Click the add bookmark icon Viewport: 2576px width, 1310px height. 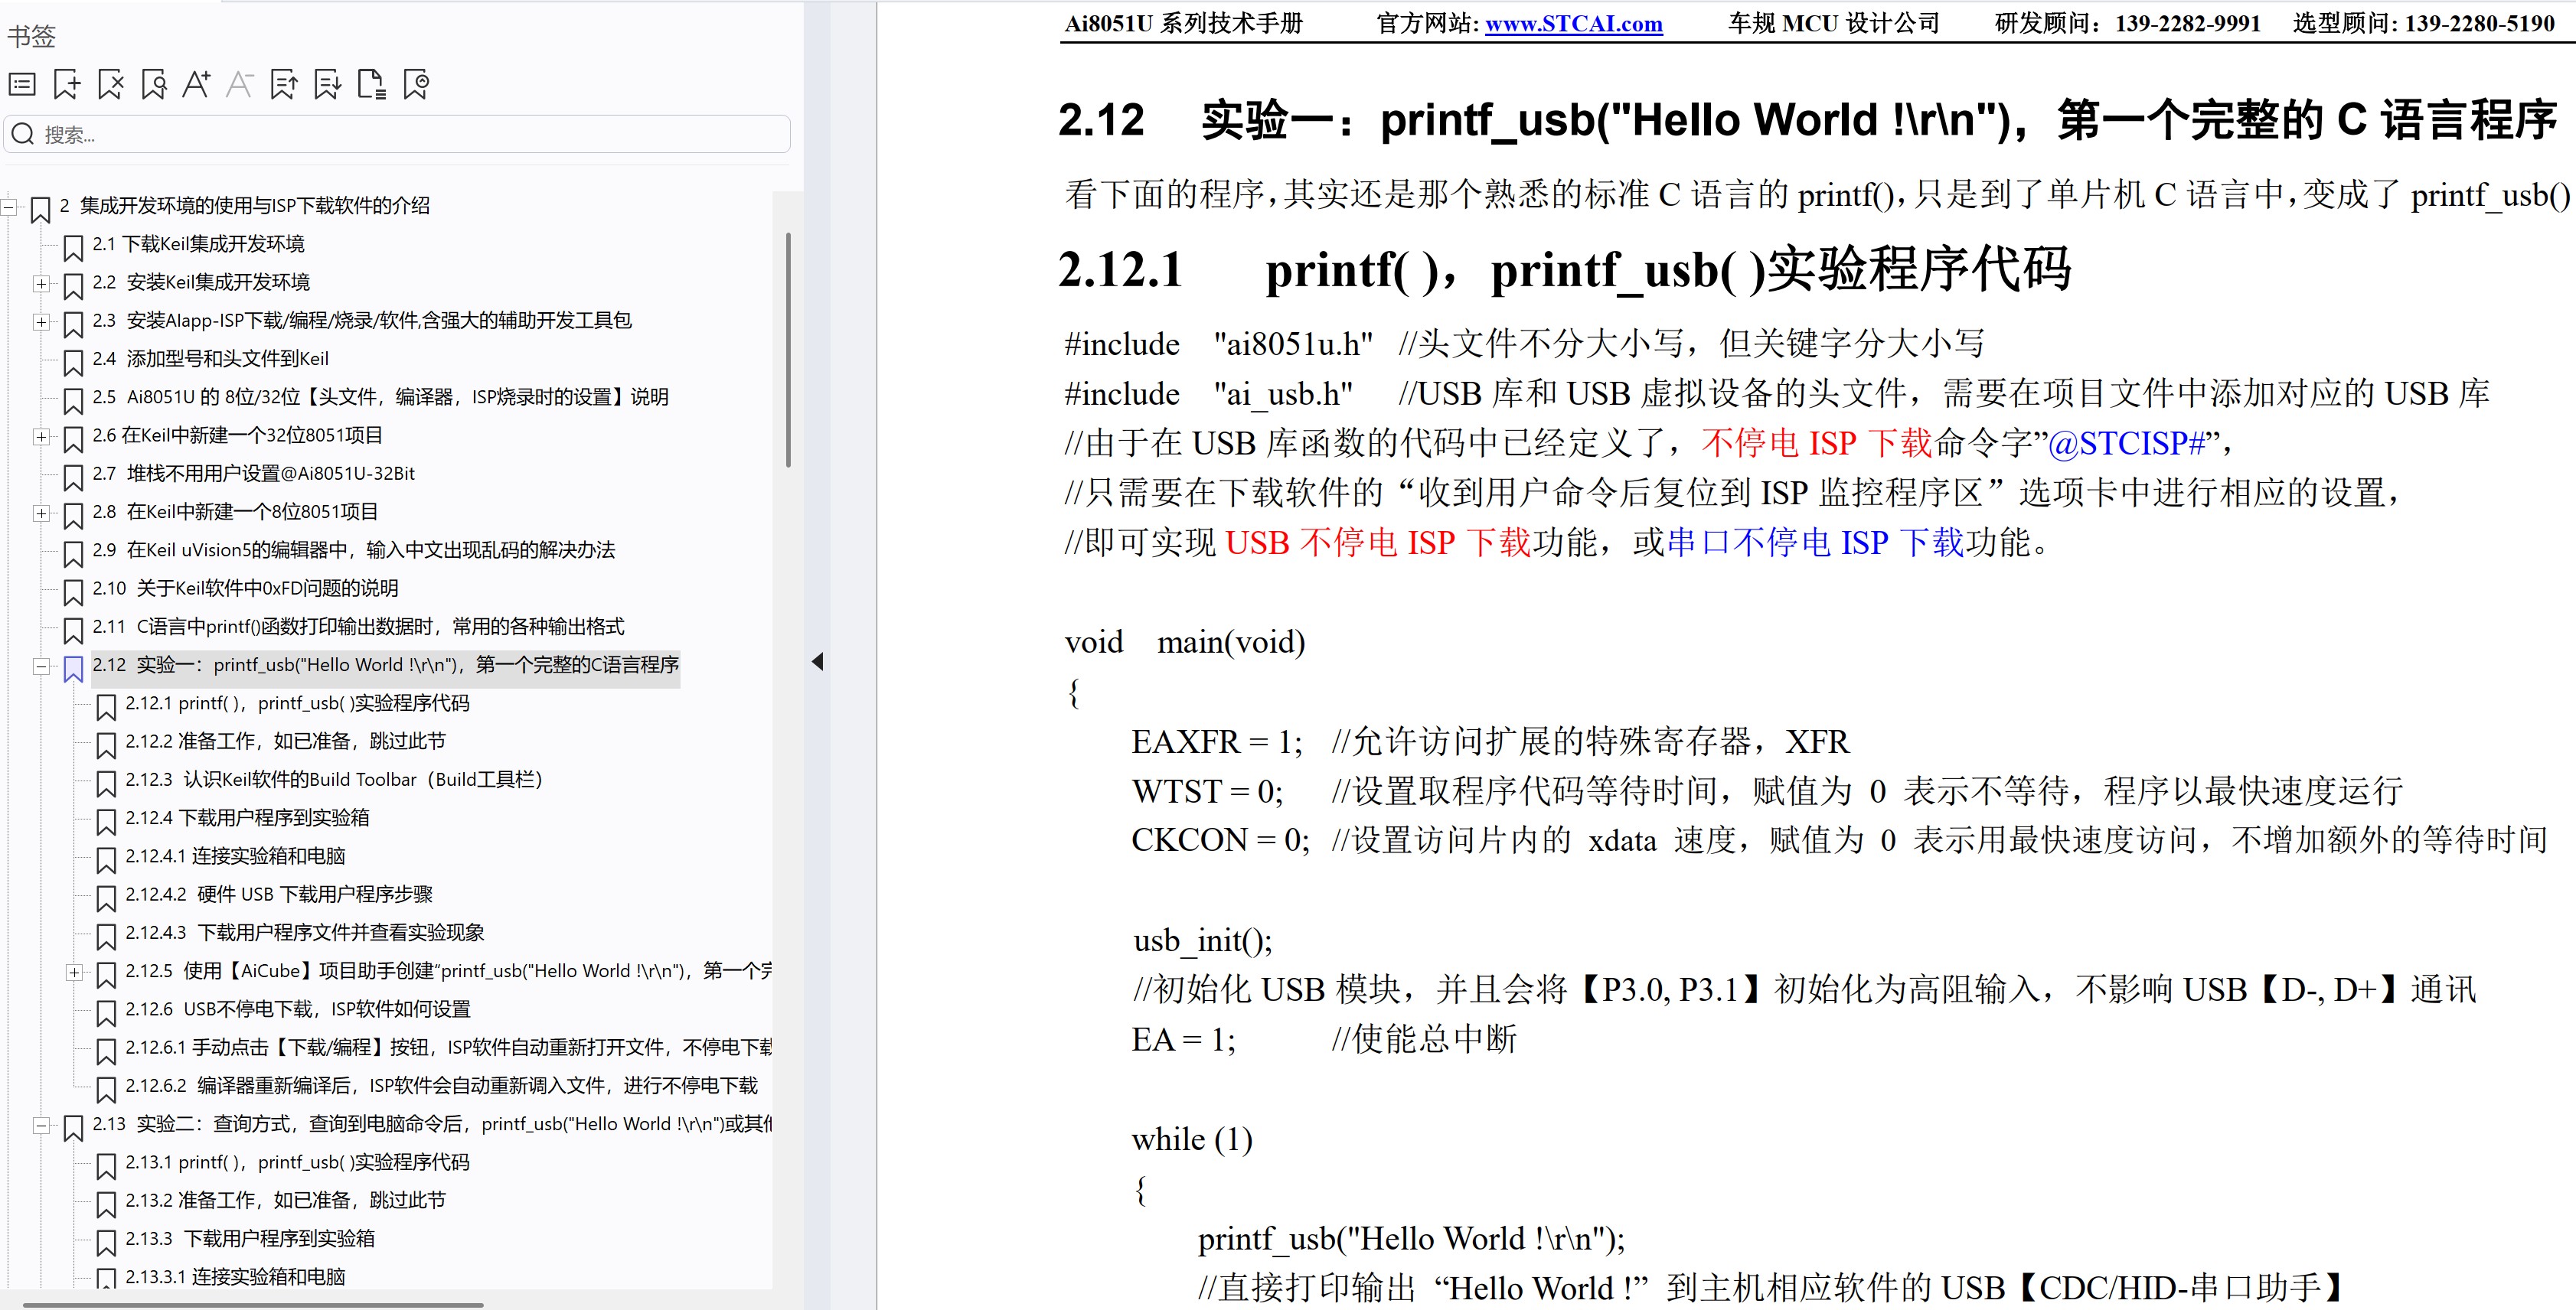pyautogui.click(x=67, y=85)
